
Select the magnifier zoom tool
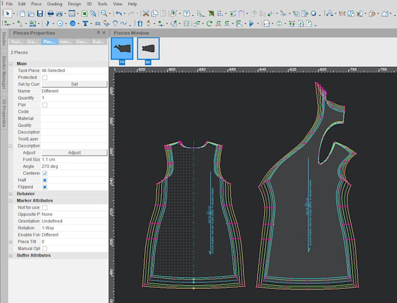click(x=104, y=13)
